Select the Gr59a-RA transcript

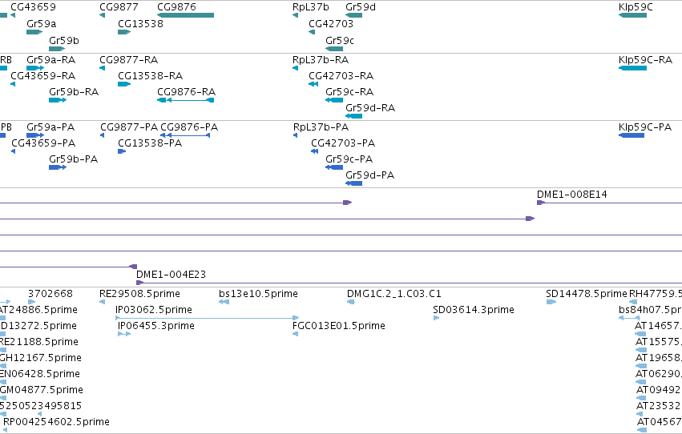pyautogui.click(x=35, y=68)
